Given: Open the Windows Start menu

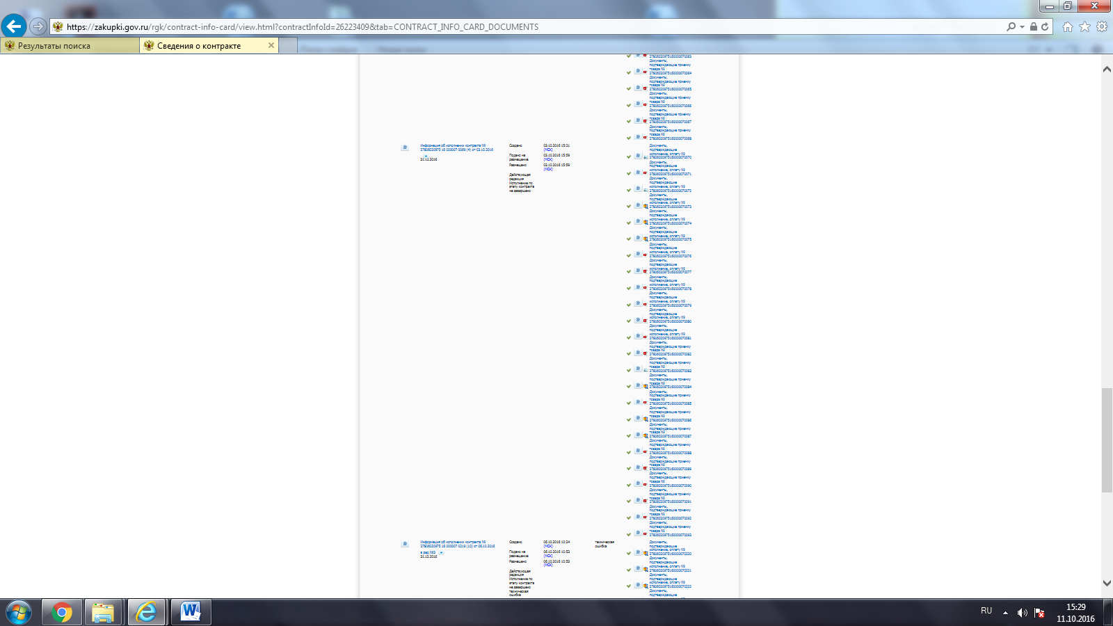Looking at the screenshot, I should point(19,613).
